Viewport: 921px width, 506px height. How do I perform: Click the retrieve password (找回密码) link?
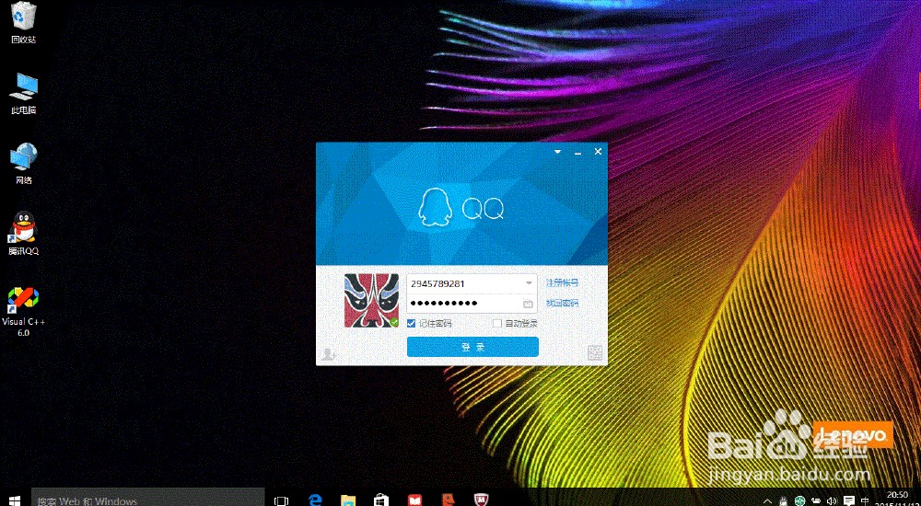(x=562, y=303)
